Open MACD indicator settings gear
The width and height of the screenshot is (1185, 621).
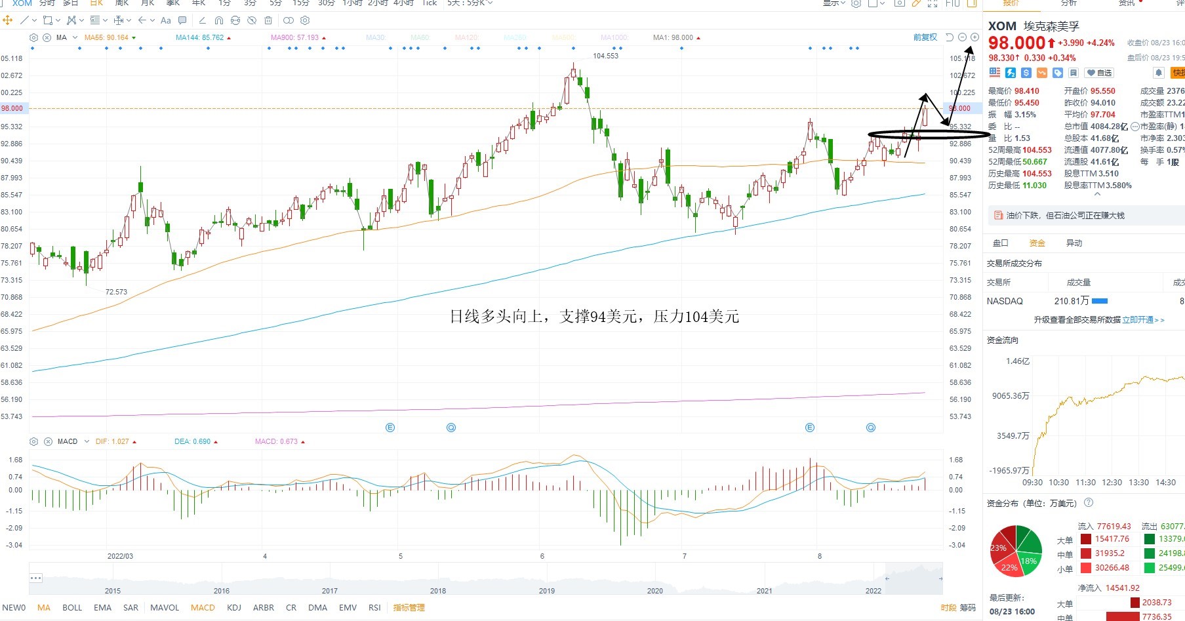pos(34,441)
